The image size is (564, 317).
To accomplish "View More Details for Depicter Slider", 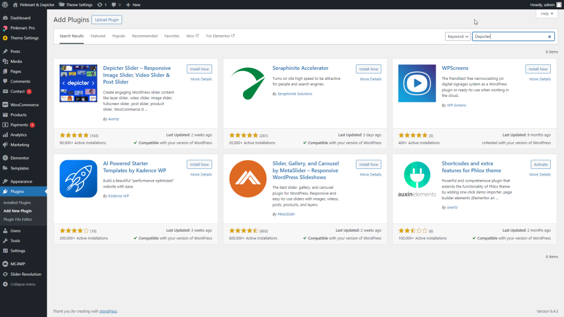I will [x=201, y=79].
